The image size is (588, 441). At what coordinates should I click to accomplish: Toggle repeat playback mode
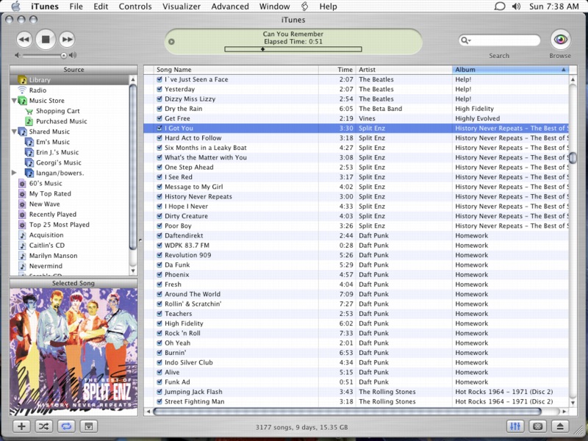click(x=65, y=426)
